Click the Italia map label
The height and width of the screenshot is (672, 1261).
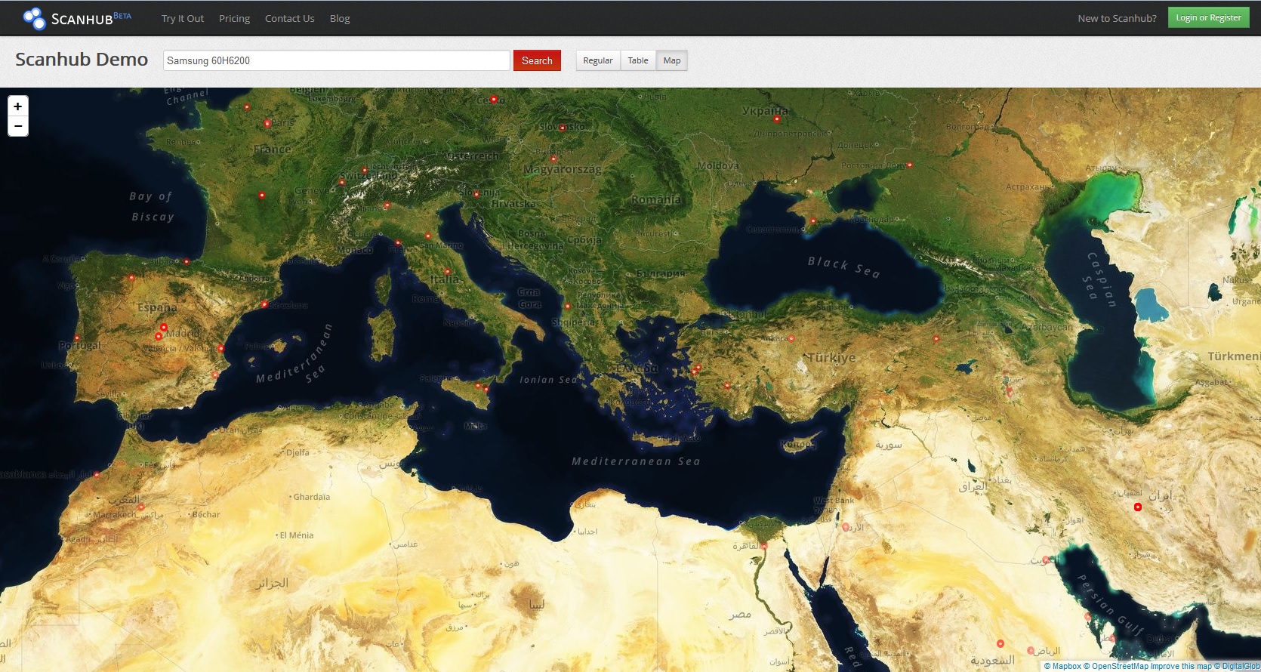[x=445, y=279]
